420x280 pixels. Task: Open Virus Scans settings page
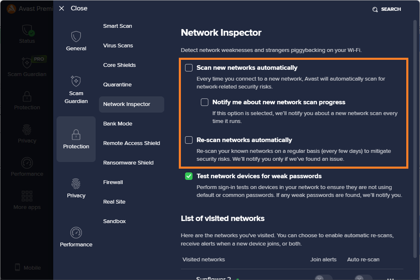tap(118, 46)
